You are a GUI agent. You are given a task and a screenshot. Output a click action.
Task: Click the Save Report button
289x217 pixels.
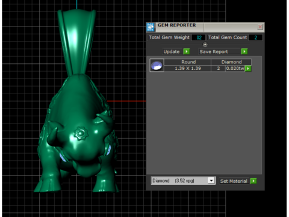[x=220, y=52]
